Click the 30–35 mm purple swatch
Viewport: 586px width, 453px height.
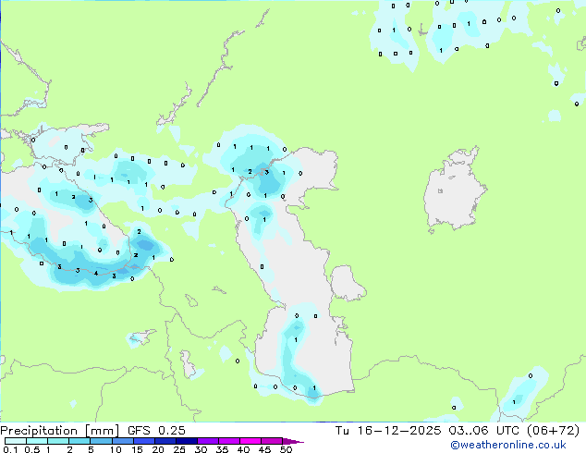click(208, 441)
